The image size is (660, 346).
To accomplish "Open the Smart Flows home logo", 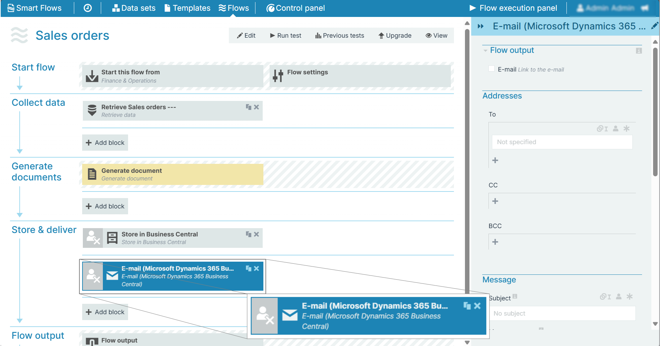I will point(34,8).
